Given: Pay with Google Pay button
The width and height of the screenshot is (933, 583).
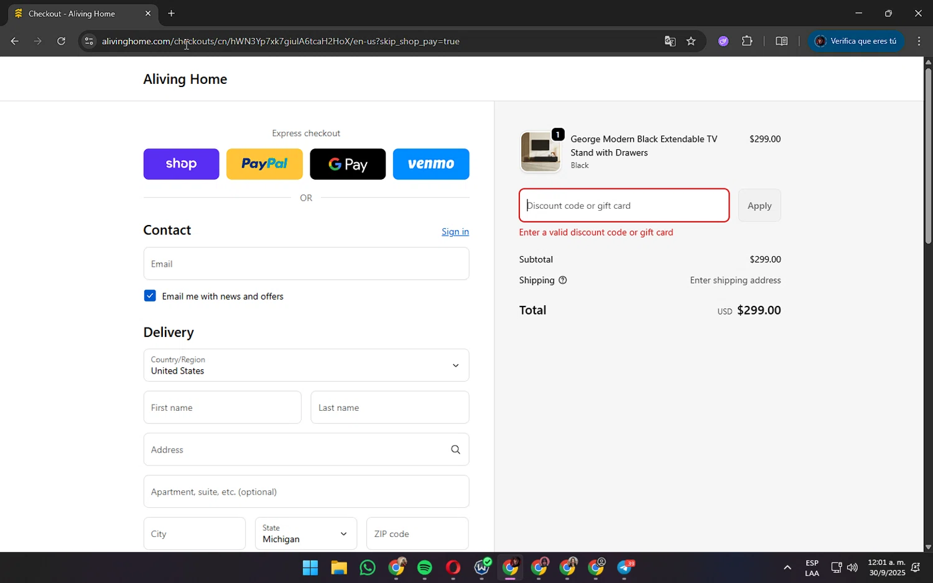Looking at the screenshot, I should 348,164.
